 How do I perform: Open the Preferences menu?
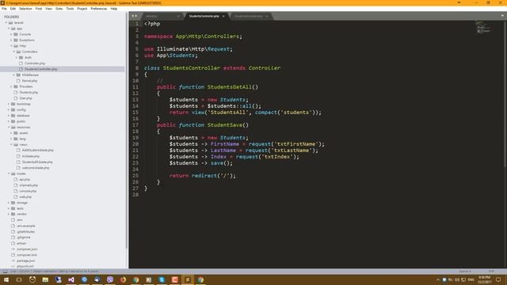tap(99, 9)
